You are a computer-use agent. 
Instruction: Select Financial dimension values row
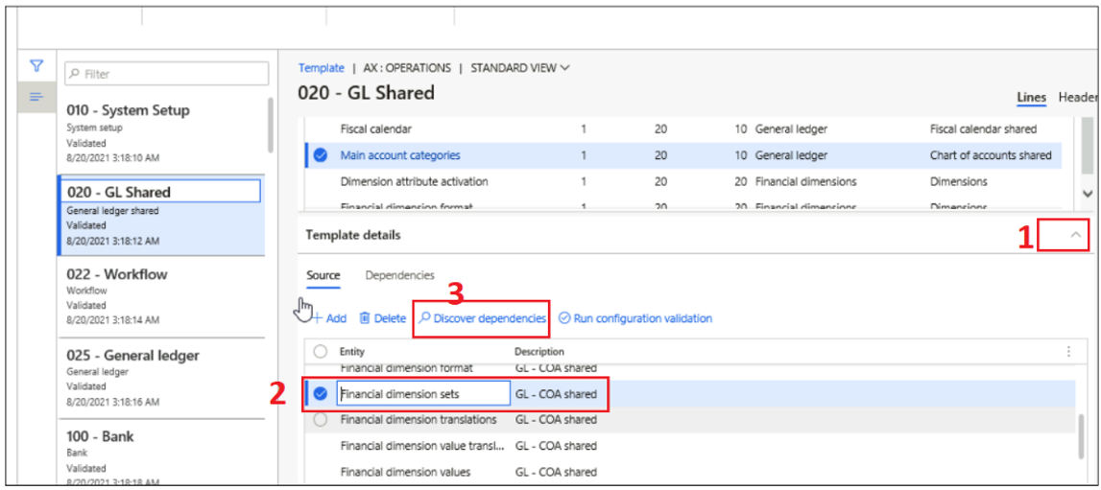tap(690, 472)
